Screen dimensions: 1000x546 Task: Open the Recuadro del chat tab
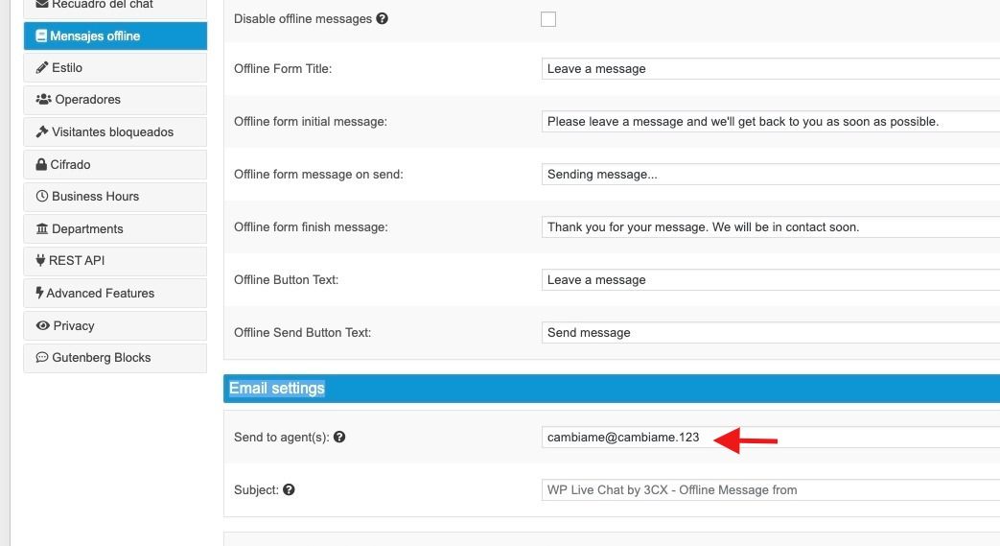[x=115, y=7]
